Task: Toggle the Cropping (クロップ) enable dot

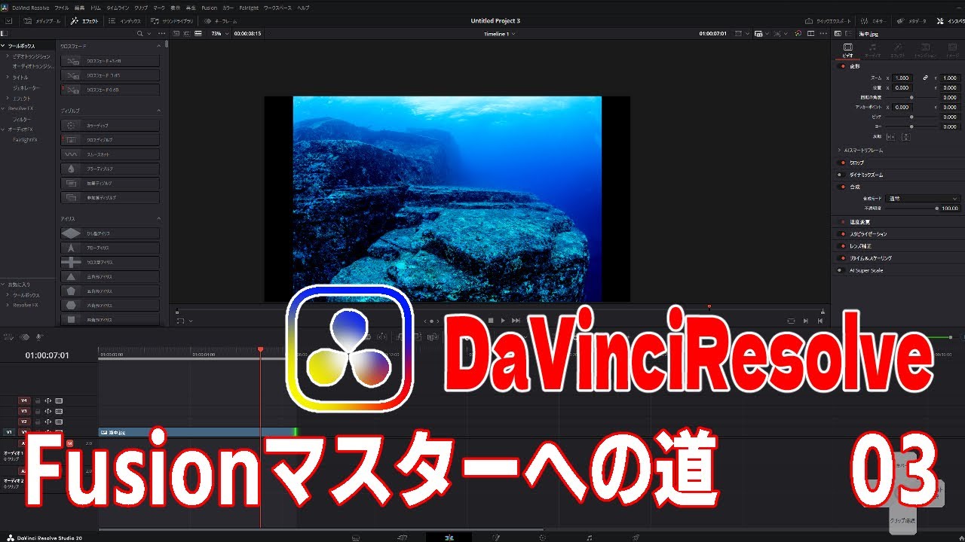Action: (842, 163)
